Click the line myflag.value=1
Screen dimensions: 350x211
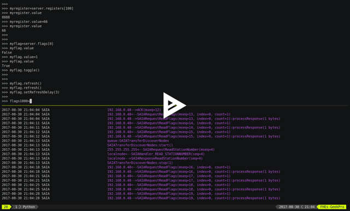[x=20, y=57]
